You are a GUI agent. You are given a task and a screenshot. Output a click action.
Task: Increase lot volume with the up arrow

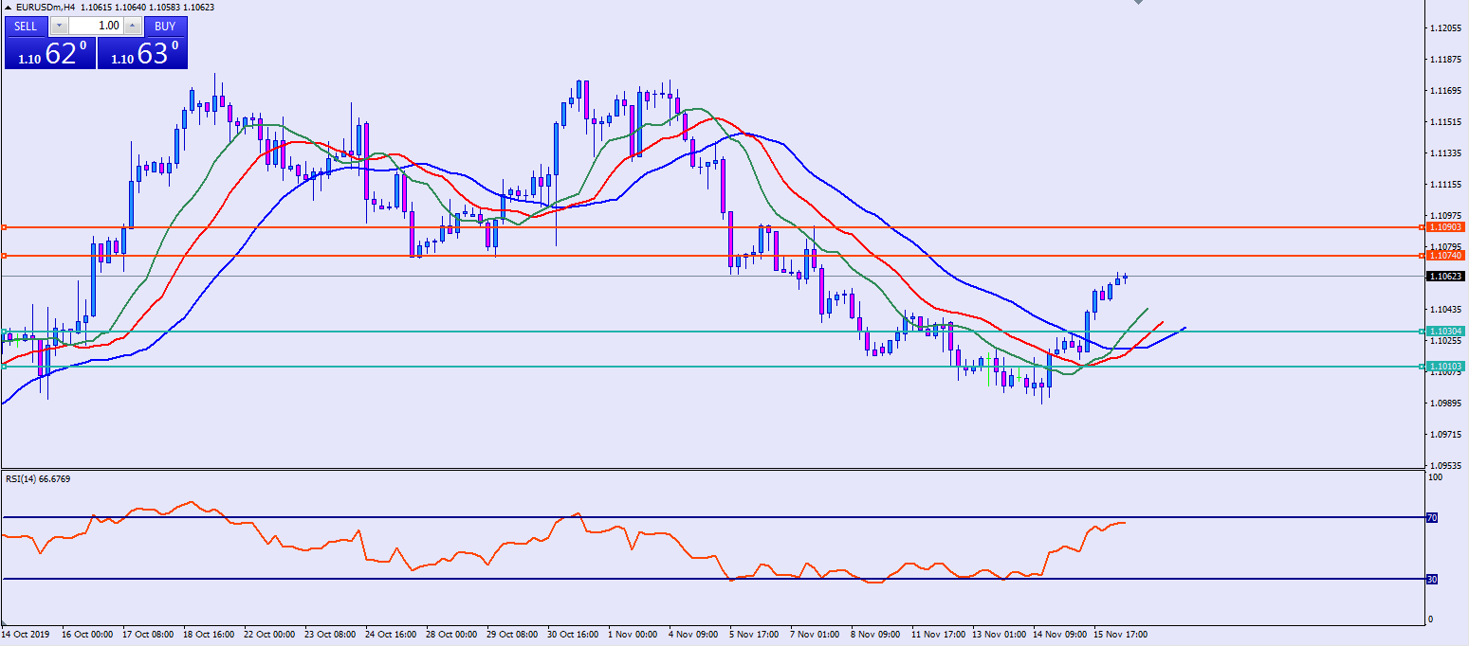[x=133, y=27]
